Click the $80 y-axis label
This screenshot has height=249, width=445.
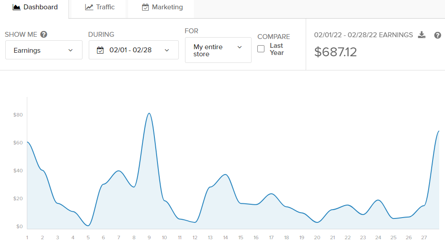[18, 115]
